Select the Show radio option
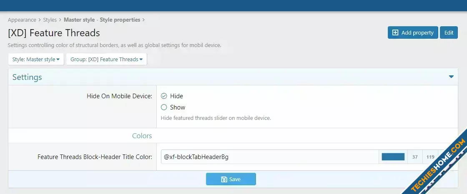This screenshot has width=467, height=194. point(164,107)
